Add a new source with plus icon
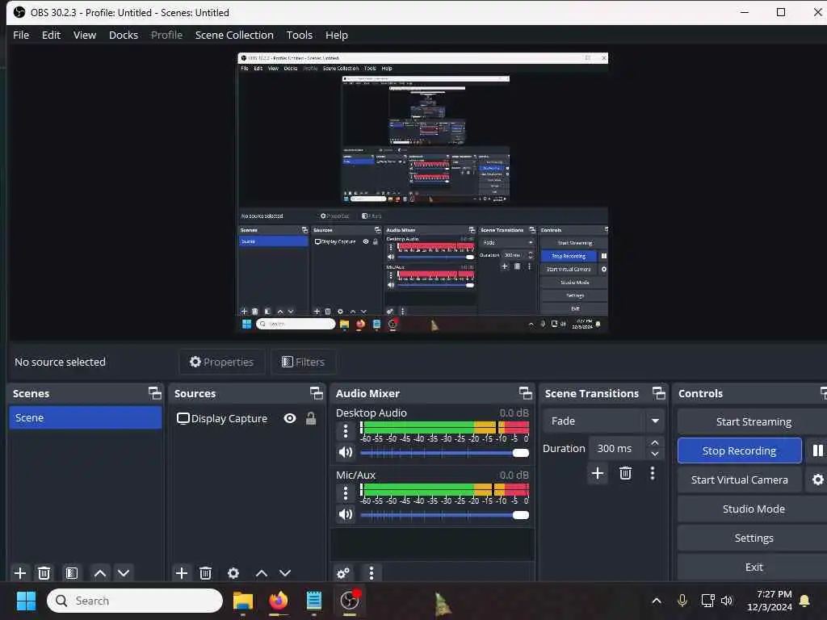 coord(182,573)
